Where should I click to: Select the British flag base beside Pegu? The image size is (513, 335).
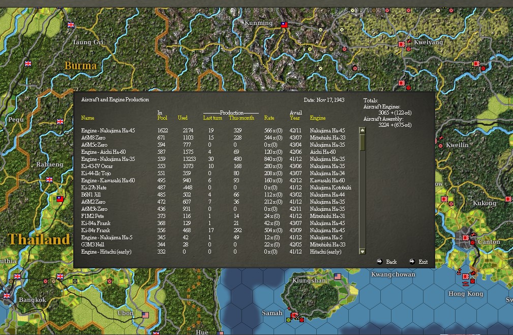(x=60, y=122)
